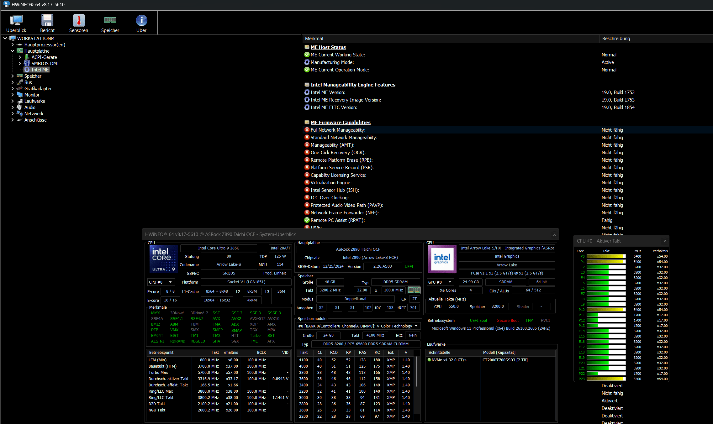Select Intel ME tree item
This screenshot has height=424, width=713.
(x=40, y=70)
